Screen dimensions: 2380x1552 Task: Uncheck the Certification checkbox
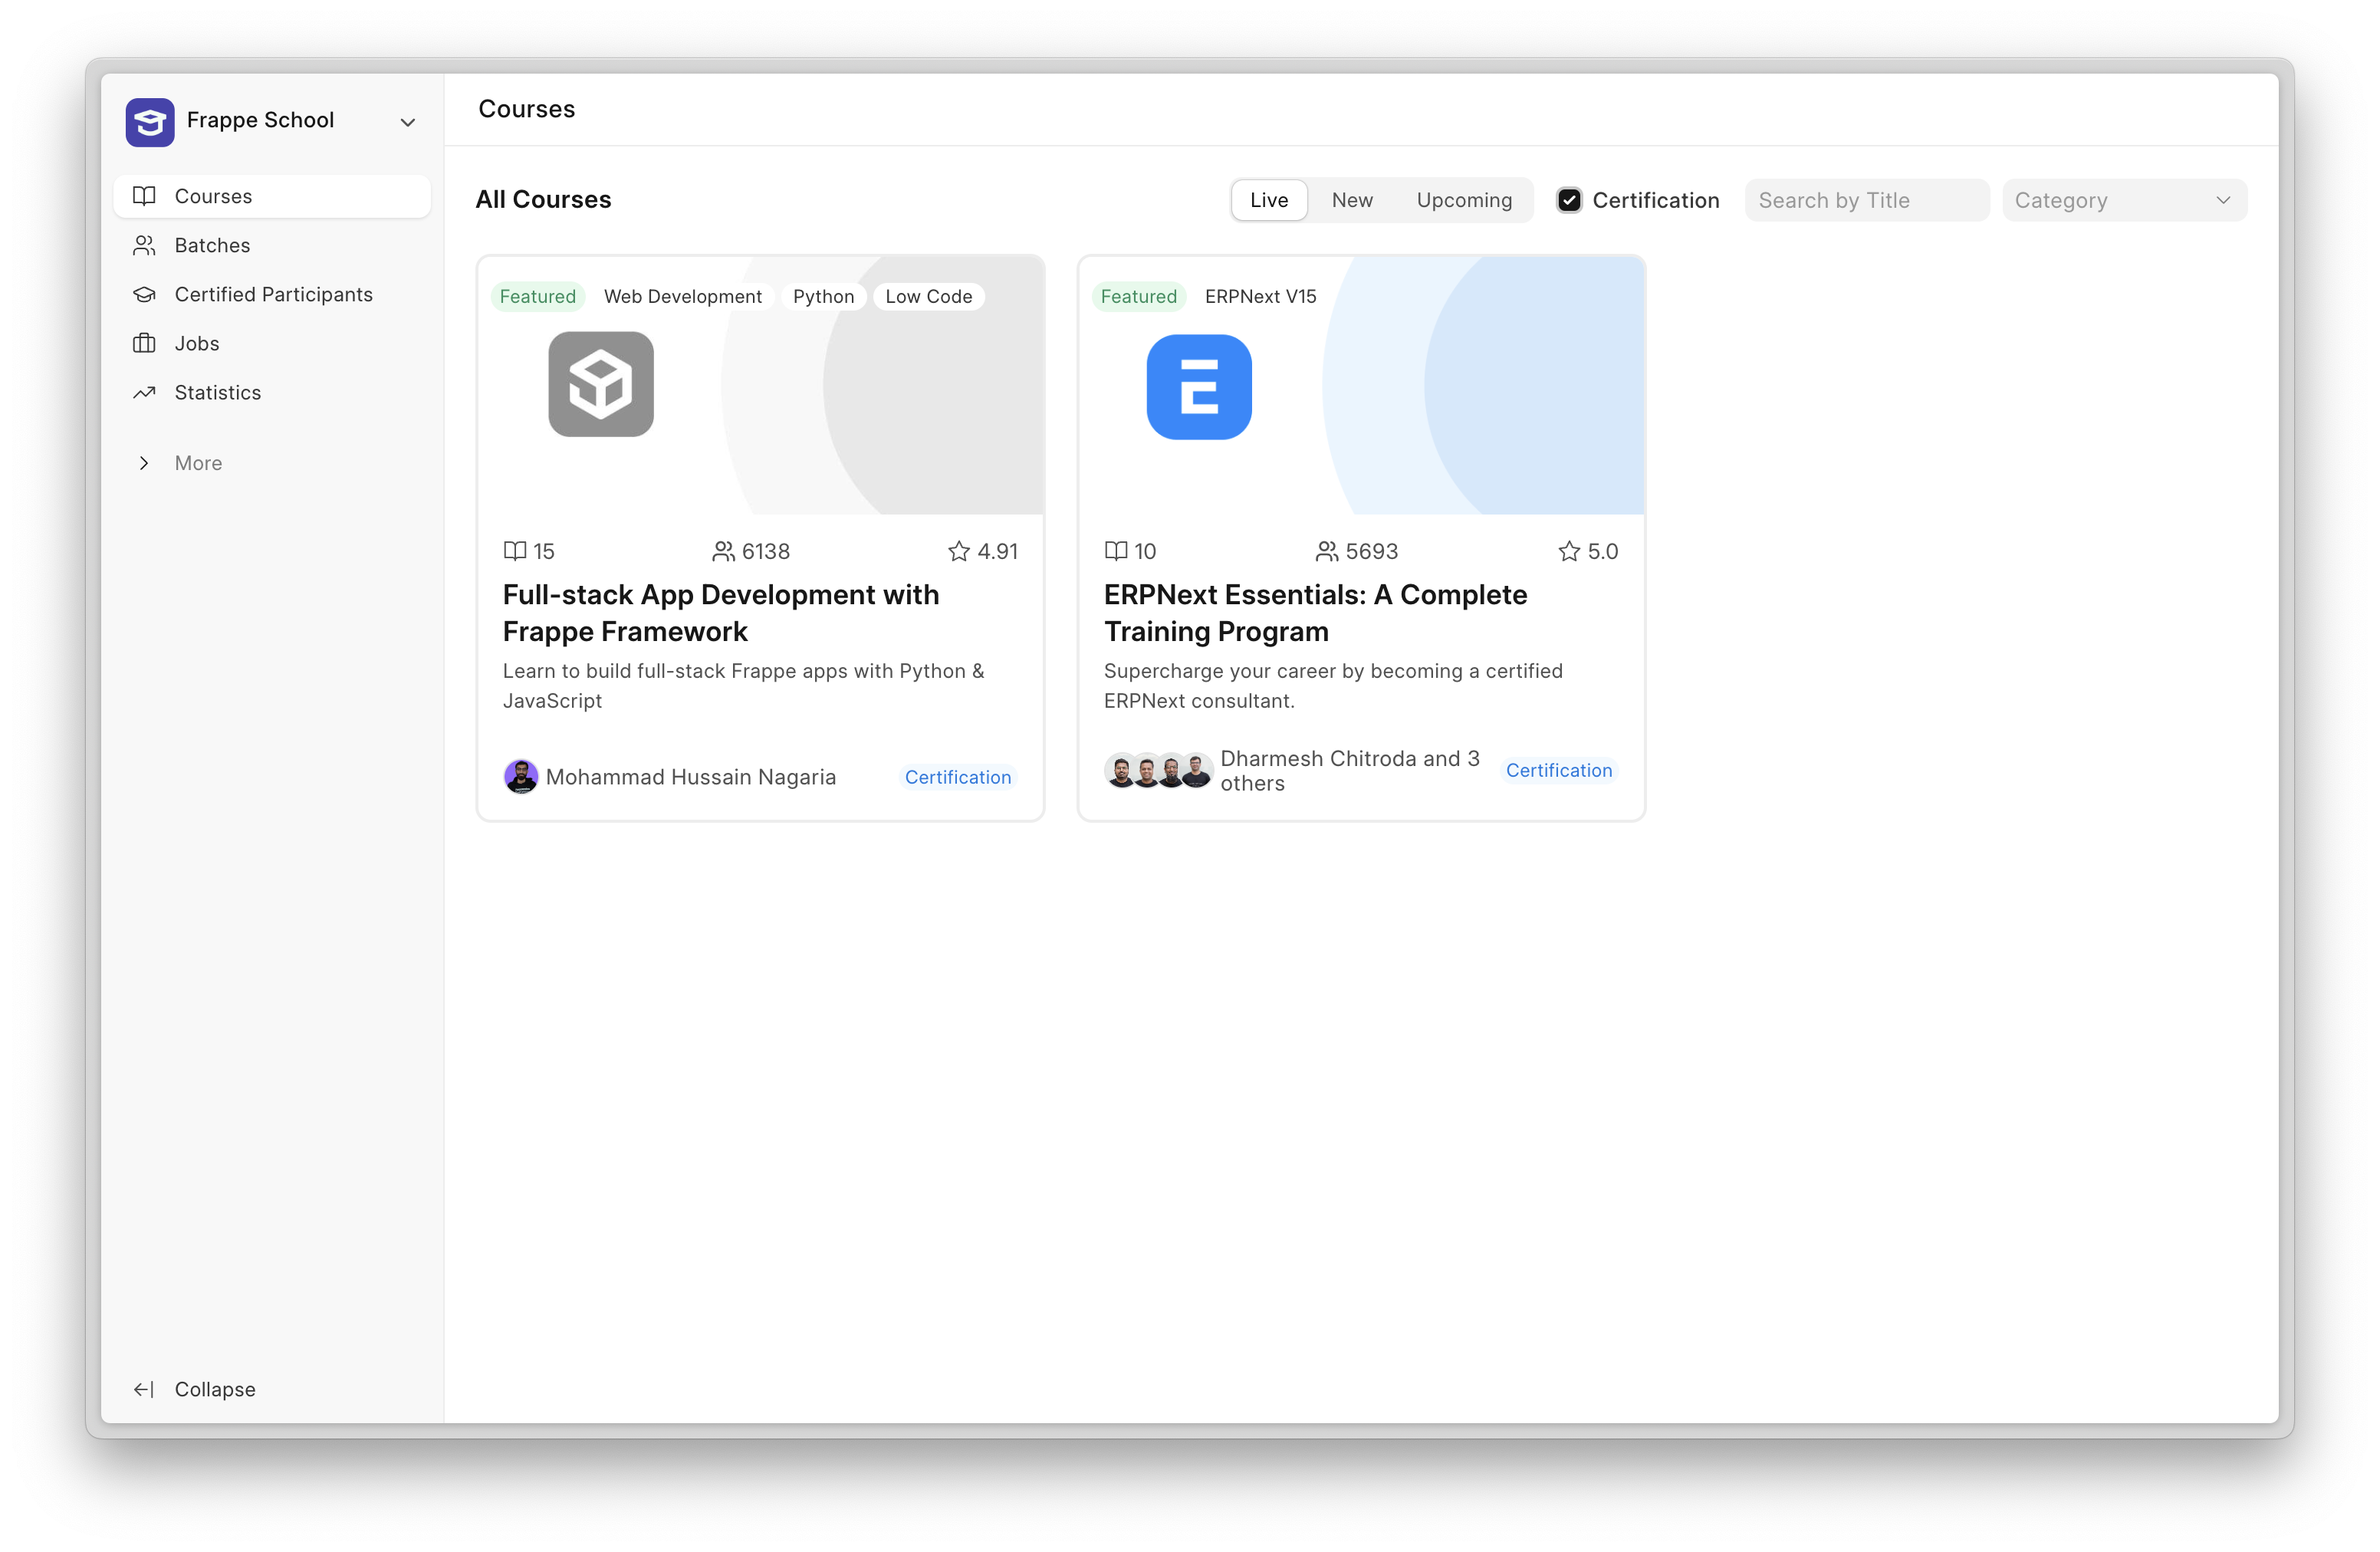pos(1569,200)
